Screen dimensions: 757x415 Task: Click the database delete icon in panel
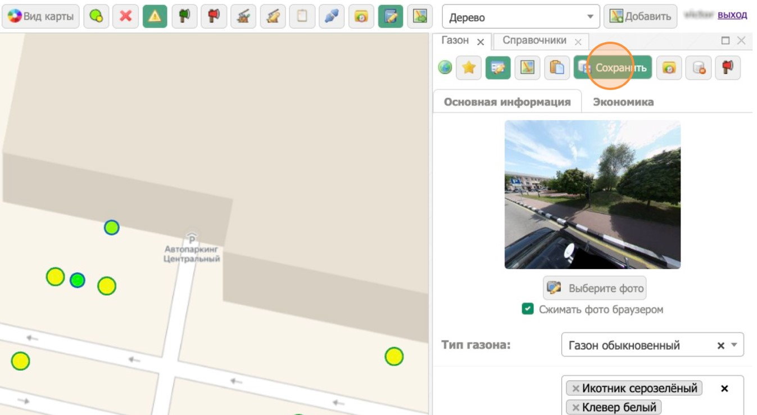699,68
